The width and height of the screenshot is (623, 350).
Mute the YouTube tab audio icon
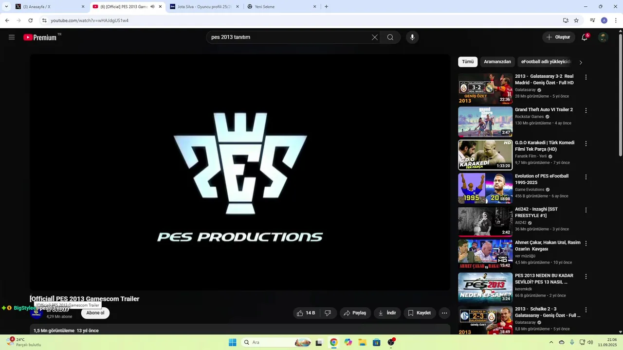[152, 7]
